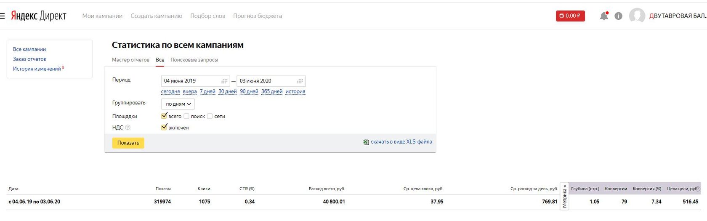This screenshot has width=707, height=221.
Task: Switch to 'Мастер отчетов' tab
Action: click(x=130, y=60)
